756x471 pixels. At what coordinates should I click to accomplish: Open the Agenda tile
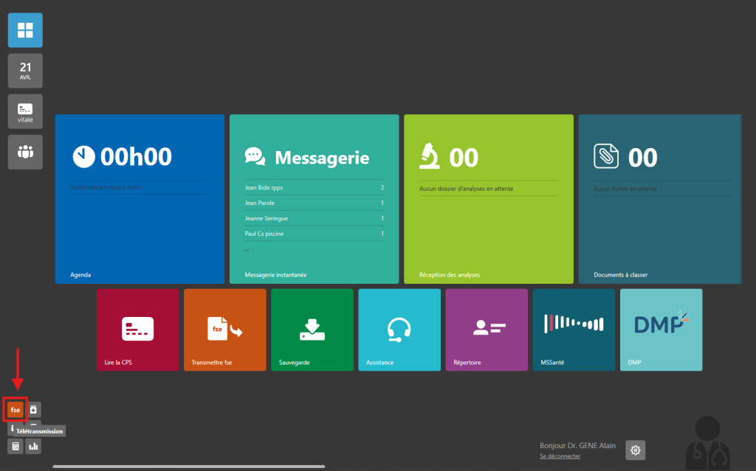[140, 199]
